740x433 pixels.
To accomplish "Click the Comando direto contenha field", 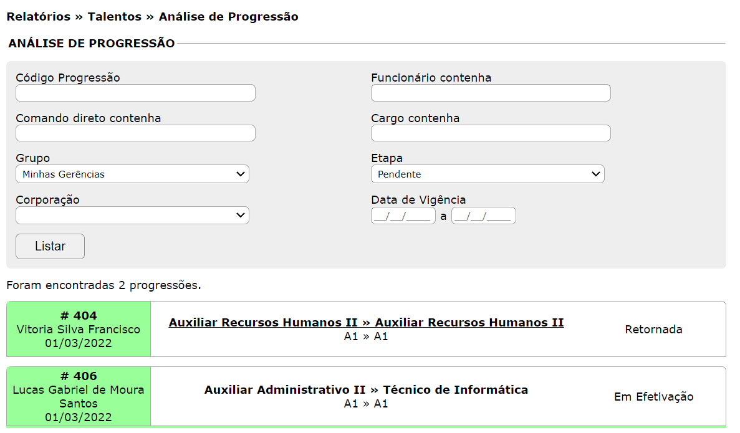I will tap(135, 133).
